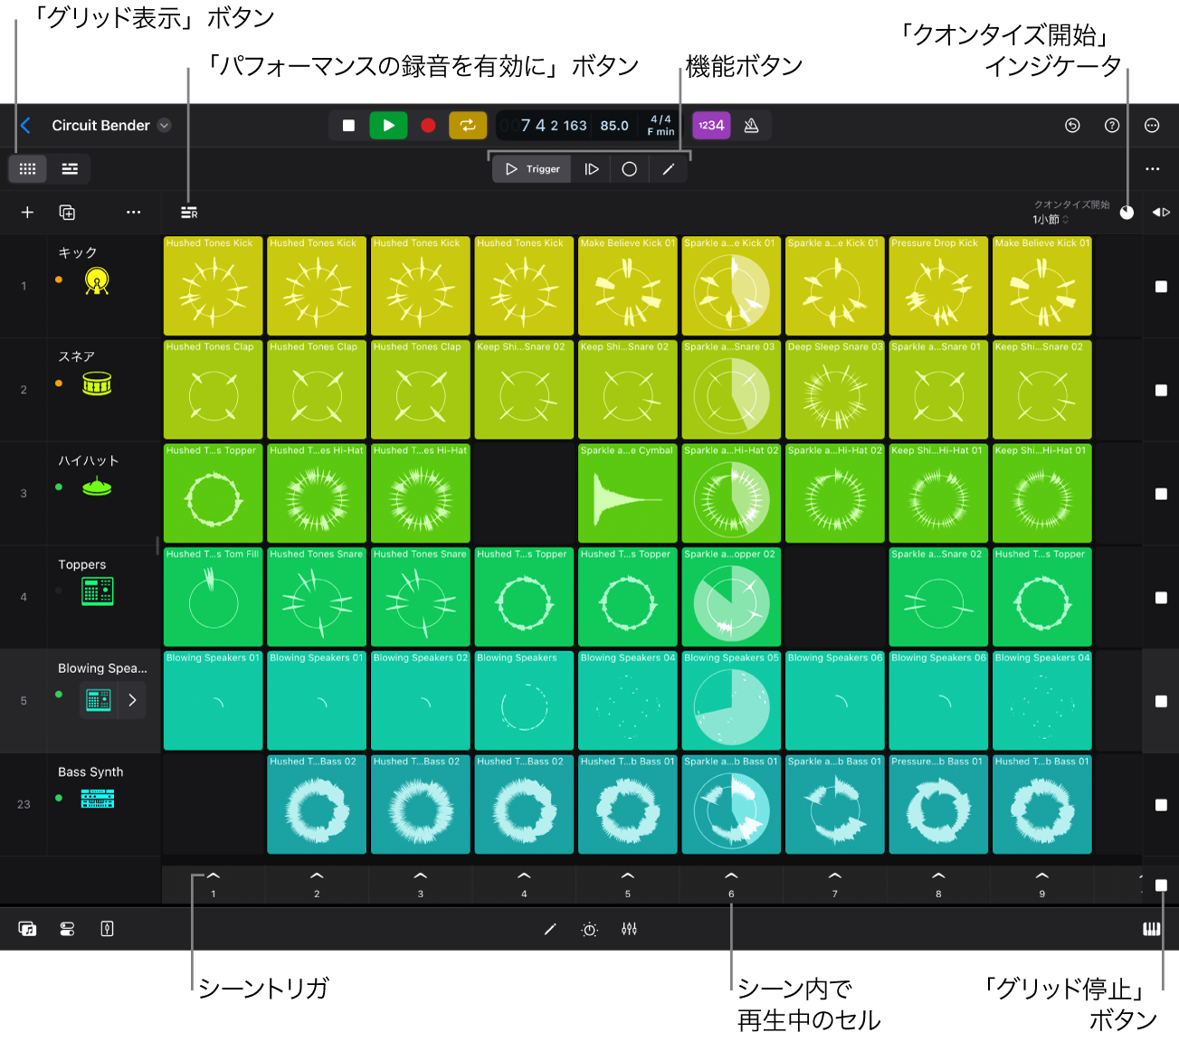
Task: Select the pencil edit function button
Action: coord(669,169)
